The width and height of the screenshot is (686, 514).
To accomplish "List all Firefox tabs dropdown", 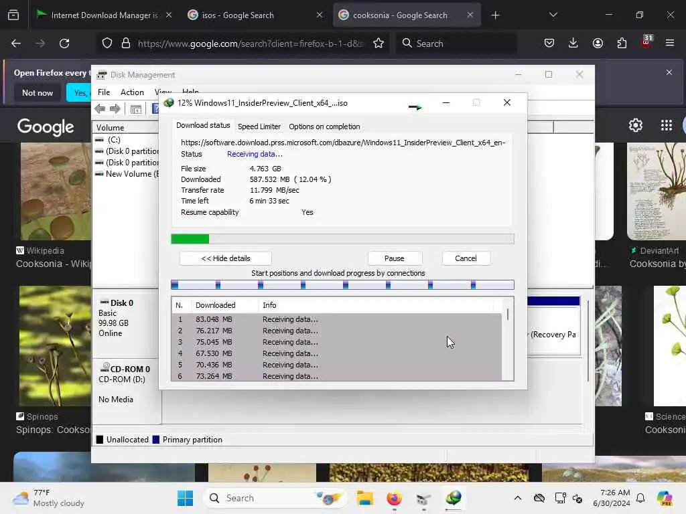I will pyautogui.click(x=553, y=15).
